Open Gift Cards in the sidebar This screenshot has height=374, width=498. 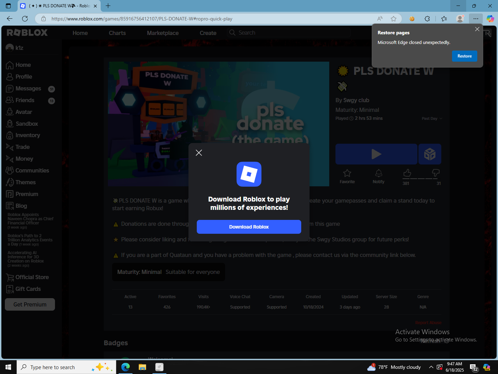coord(24,289)
